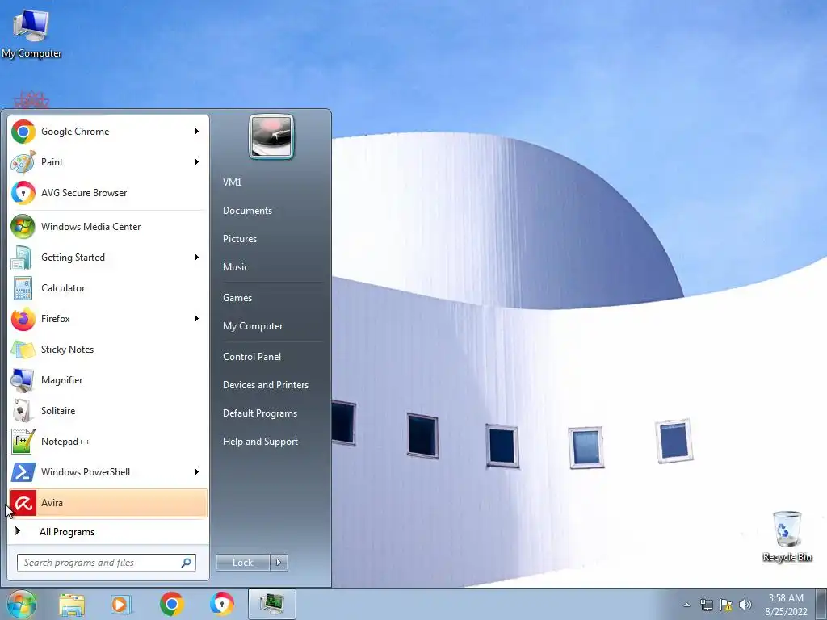Open Windows Media Player from taskbar

(121, 604)
